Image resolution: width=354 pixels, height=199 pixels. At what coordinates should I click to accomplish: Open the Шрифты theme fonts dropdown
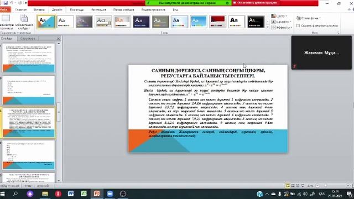281,22
